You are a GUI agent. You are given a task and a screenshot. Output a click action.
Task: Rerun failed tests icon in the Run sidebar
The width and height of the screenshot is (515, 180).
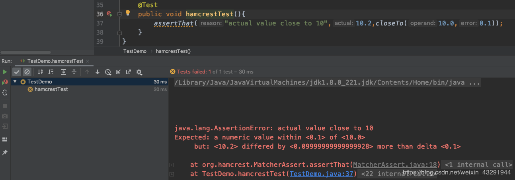click(x=5, y=82)
